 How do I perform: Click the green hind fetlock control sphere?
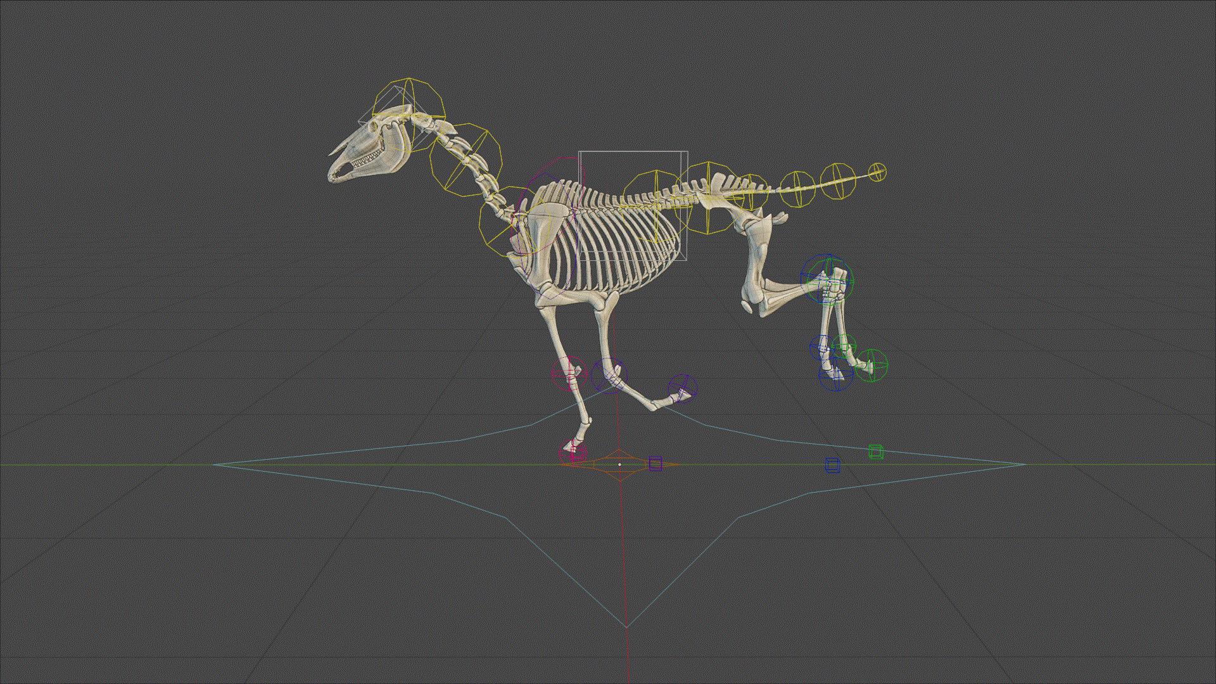844,346
